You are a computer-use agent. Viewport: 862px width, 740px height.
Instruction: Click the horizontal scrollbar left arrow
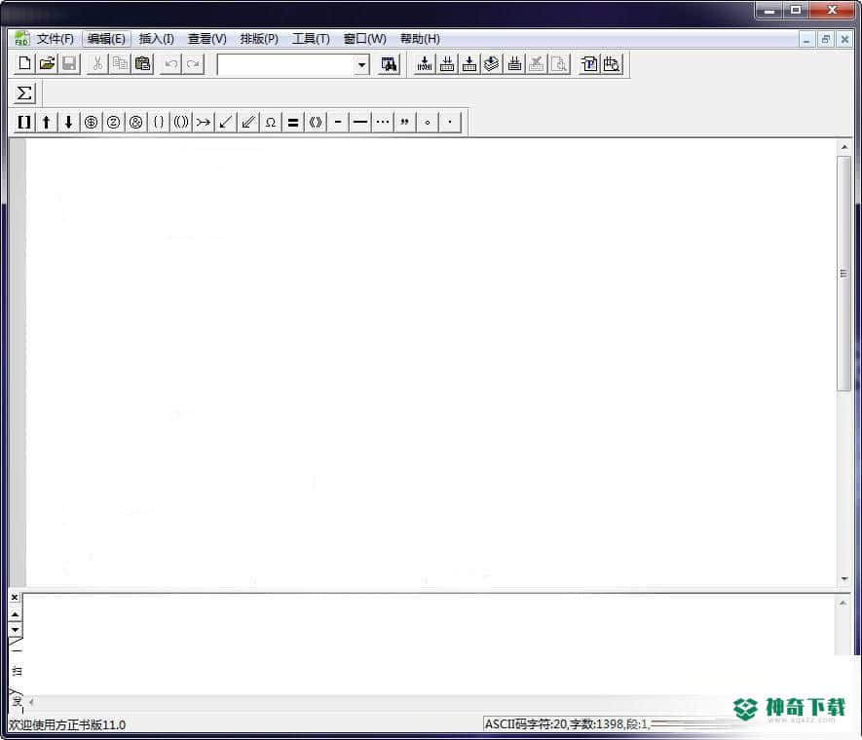coord(31,702)
